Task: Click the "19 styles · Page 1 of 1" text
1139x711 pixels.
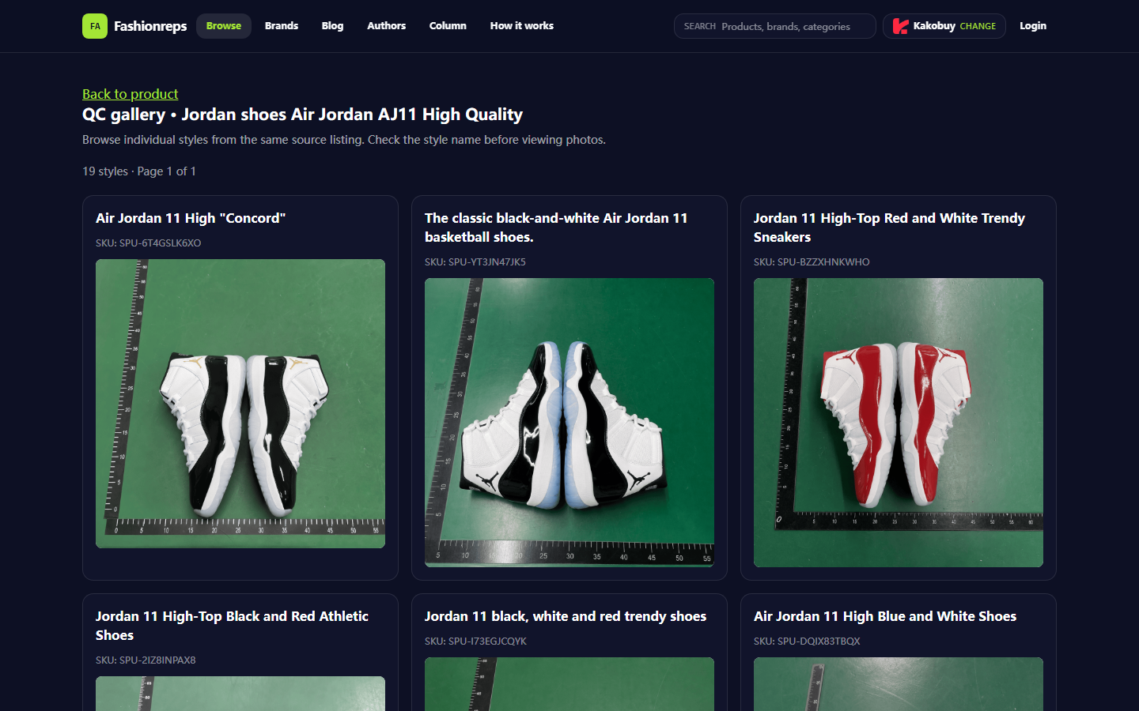Action: click(139, 171)
